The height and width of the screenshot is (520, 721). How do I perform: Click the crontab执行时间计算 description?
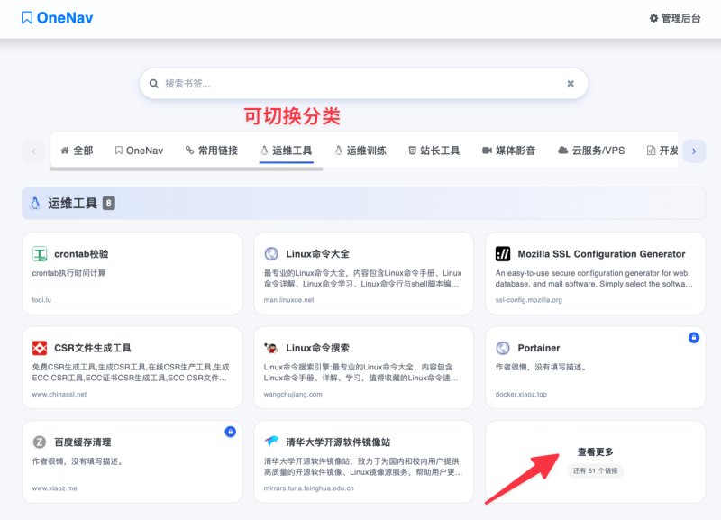(68, 273)
